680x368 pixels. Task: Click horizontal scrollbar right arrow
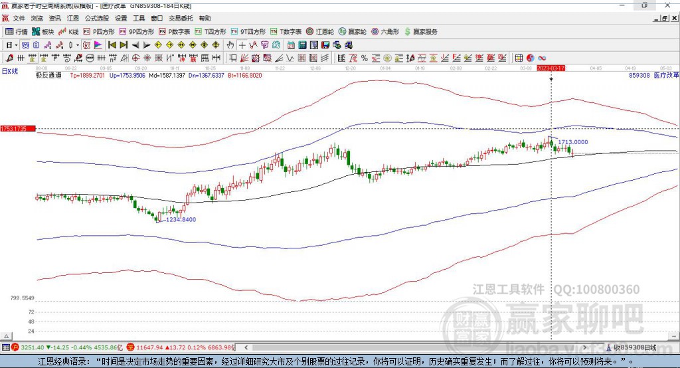coord(584,347)
